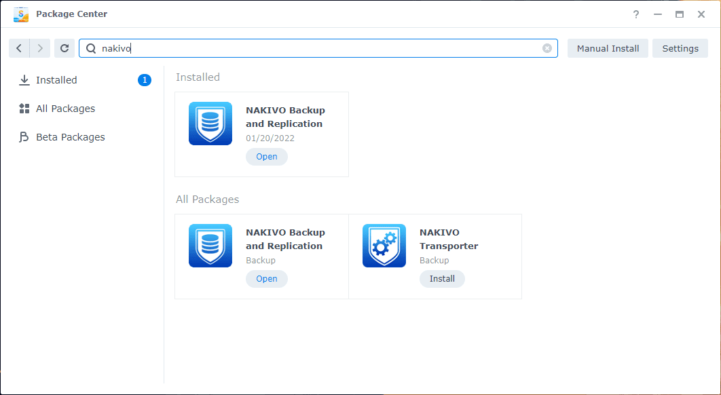721x395 pixels.
Task: Click the NAKIVO Transporter gear shield icon
Action: click(x=384, y=246)
